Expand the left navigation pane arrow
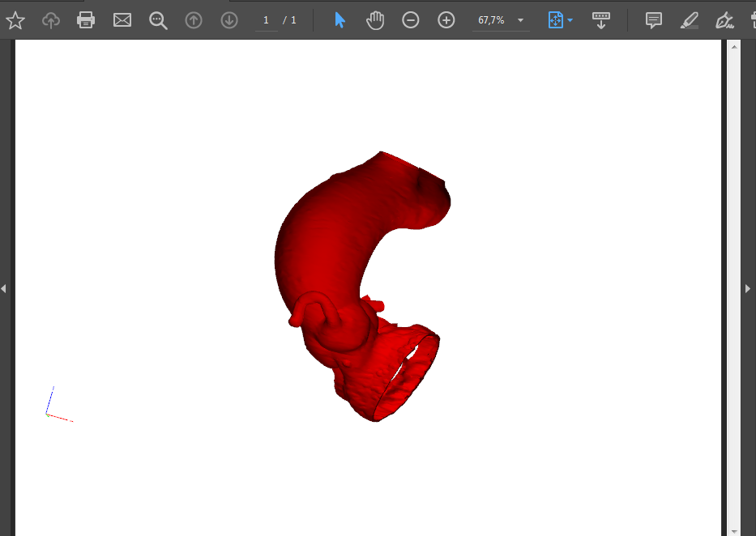 3,288
